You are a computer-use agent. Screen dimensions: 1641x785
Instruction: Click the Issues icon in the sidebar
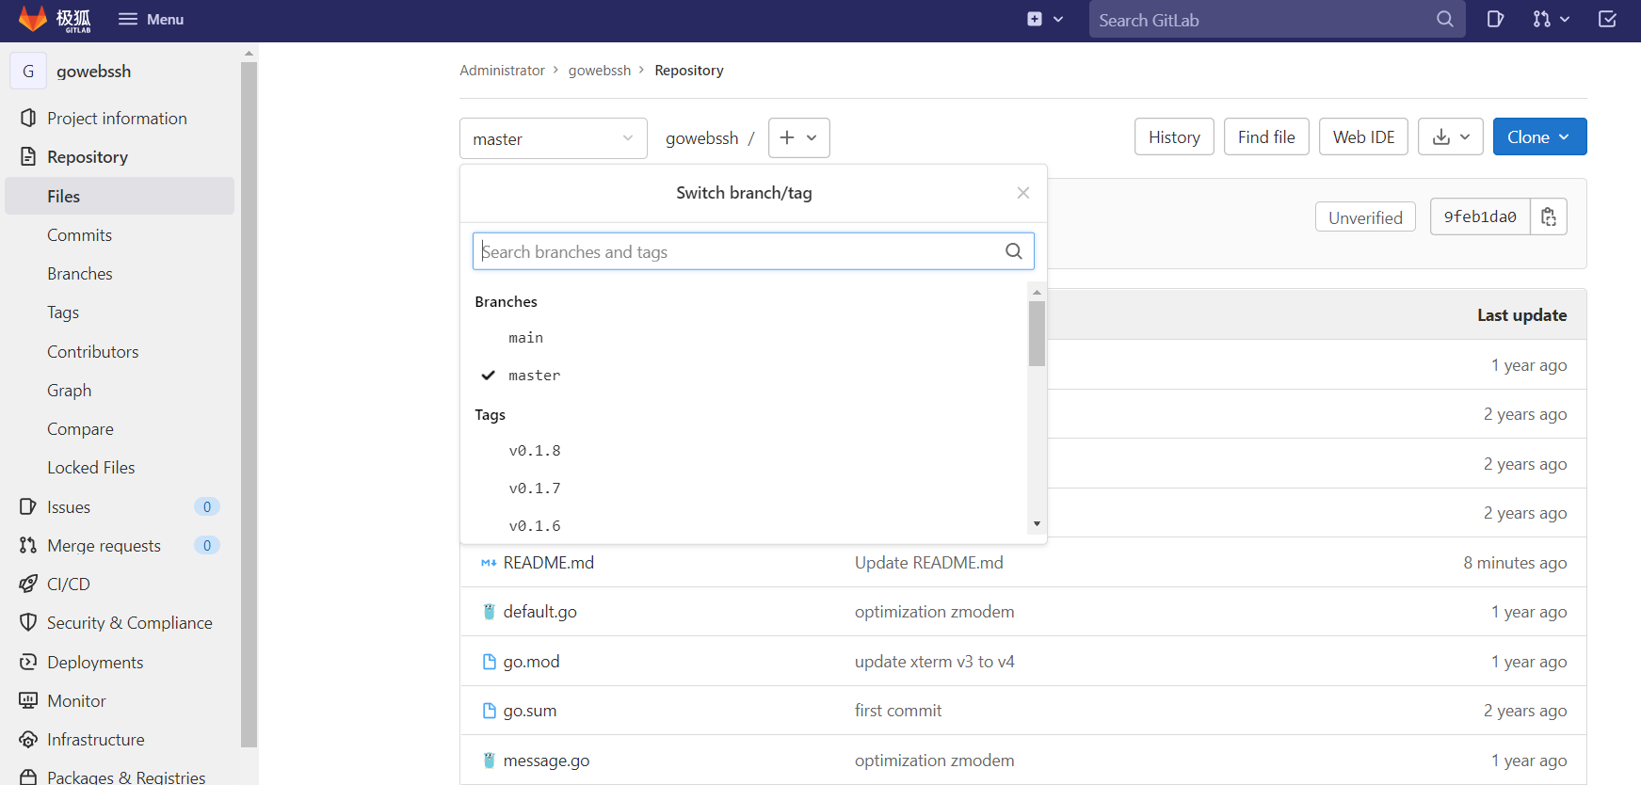(x=28, y=506)
